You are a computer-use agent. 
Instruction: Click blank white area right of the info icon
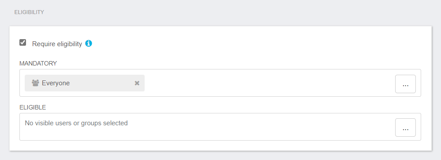pos(253,44)
